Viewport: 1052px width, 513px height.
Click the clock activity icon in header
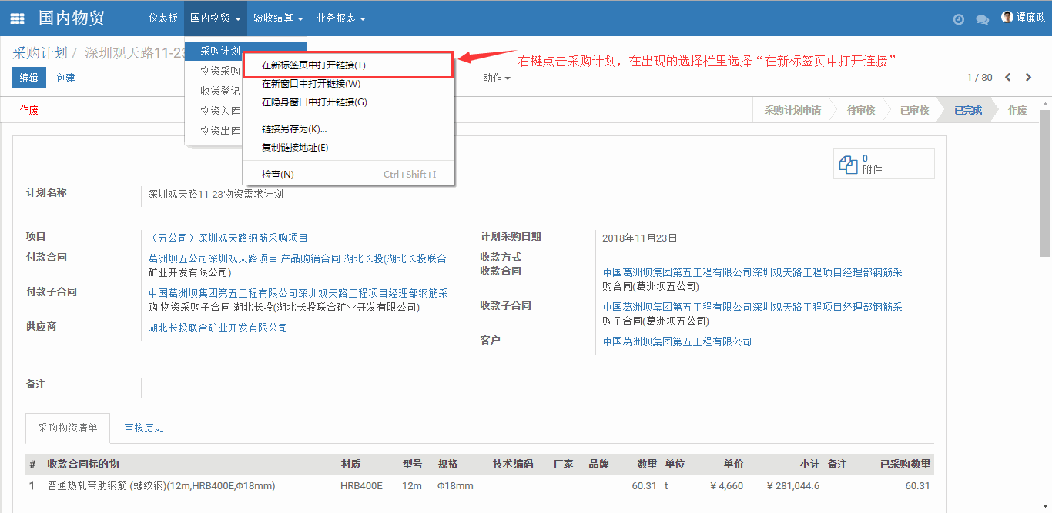(x=958, y=19)
